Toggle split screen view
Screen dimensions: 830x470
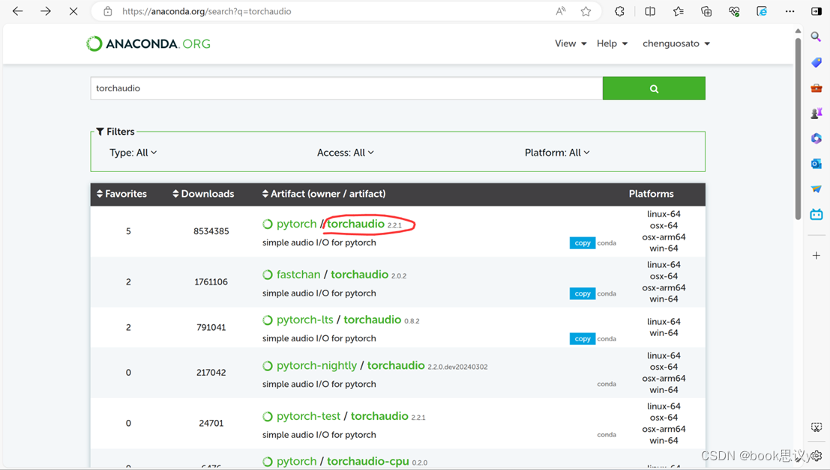point(650,11)
